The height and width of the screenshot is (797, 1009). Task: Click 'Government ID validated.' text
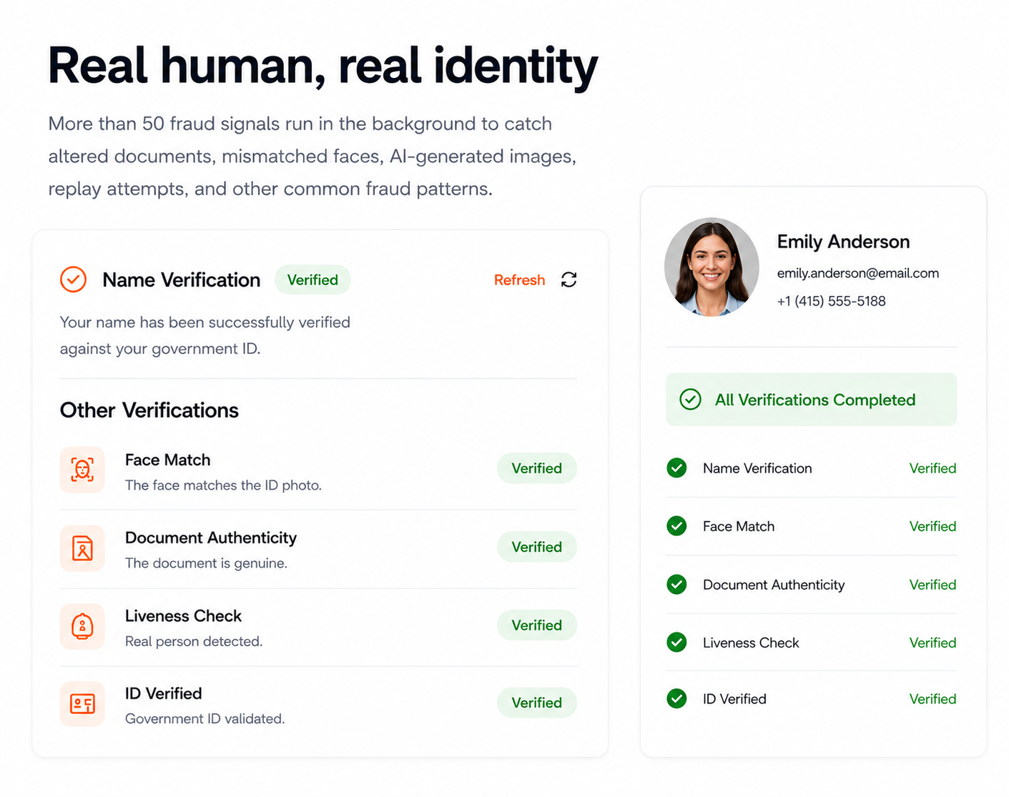coord(205,718)
